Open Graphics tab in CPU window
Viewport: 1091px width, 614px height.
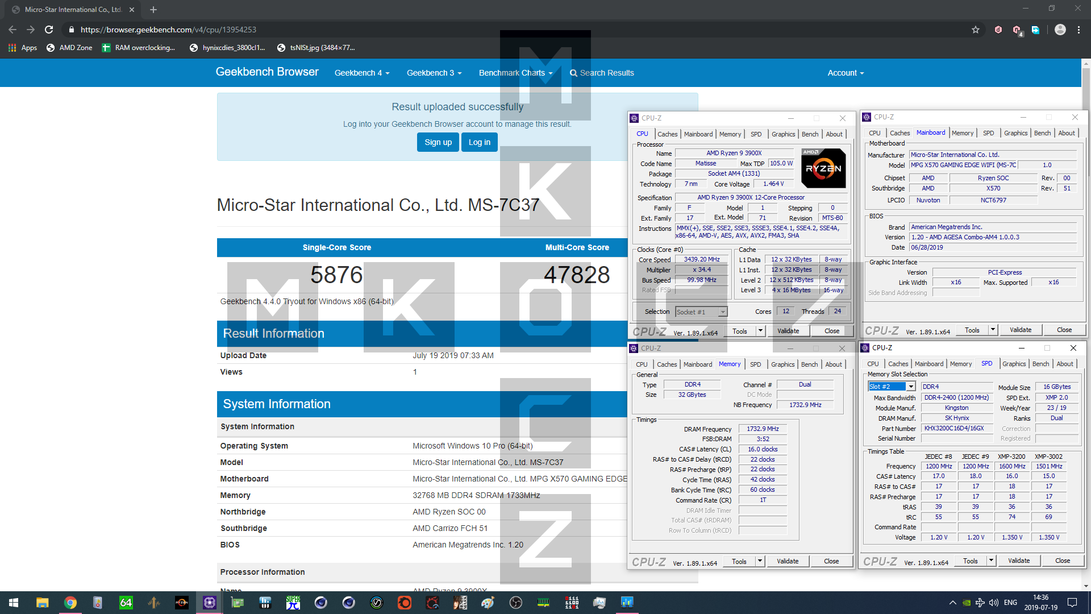[x=783, y=134]
